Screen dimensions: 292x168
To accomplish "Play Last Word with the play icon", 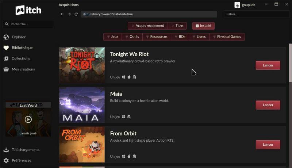I will coord(28,119).
